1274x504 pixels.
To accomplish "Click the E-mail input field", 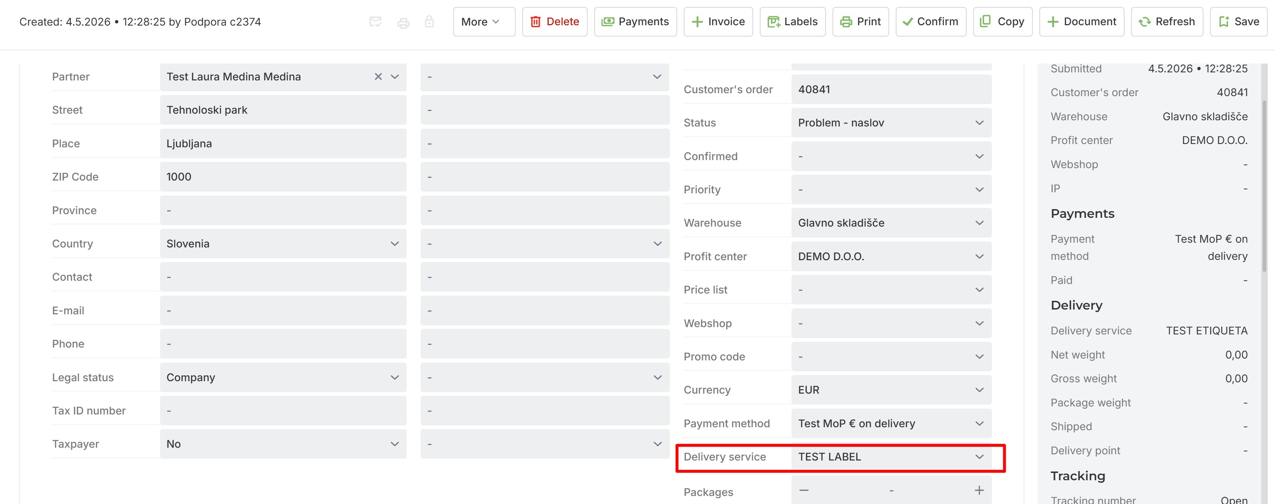I will pos(283,311).
